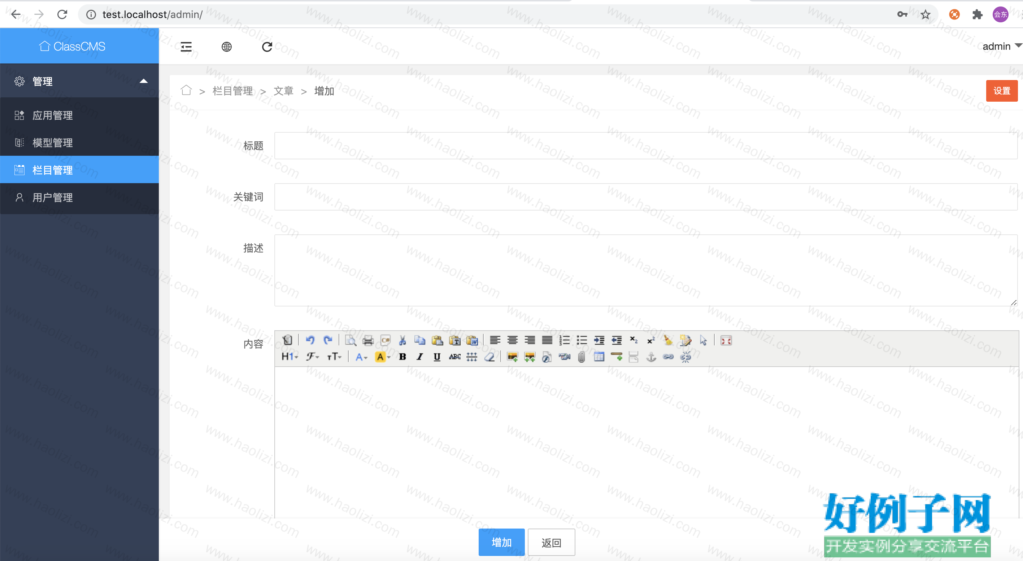Open the text color A dropdown
The height and width of the screenshot is (561, 1023).
point(361,357)
